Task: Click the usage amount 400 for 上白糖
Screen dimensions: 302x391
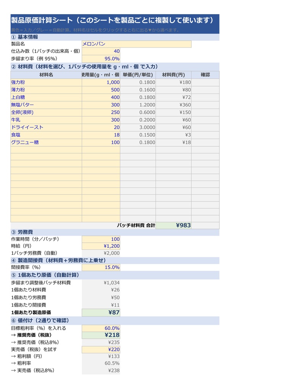Action: click(101, 97)
